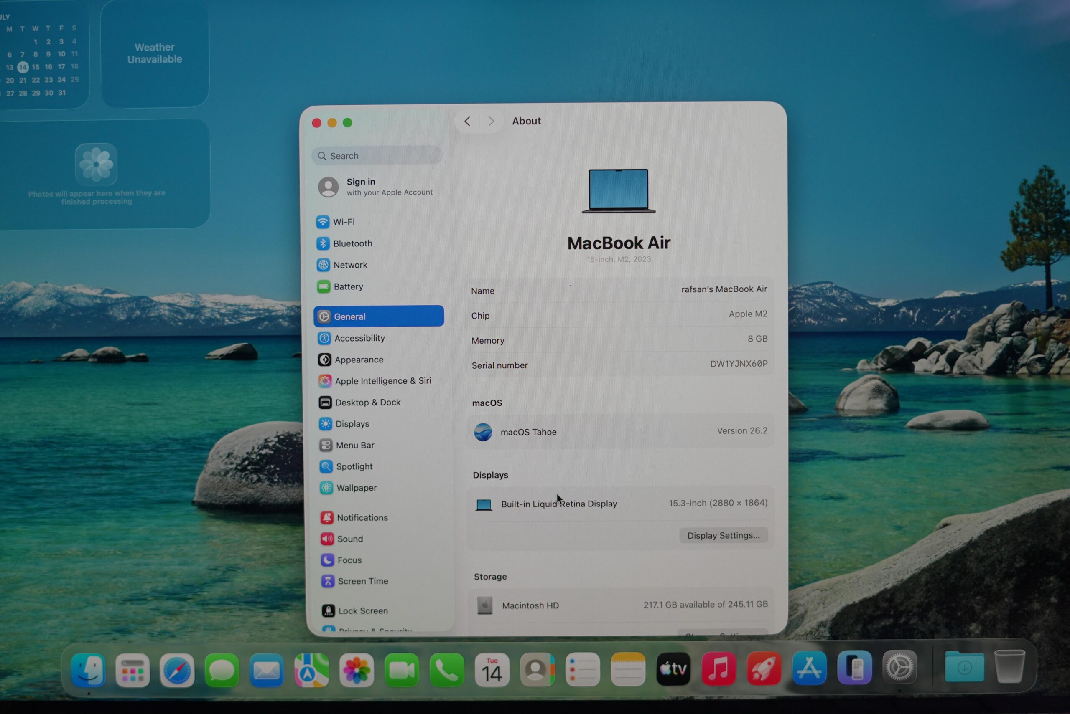This screenshot has height=714, width=1070.
Task: Click the Version 26.2 text
Action: pyautogui.click(x=742, y=431)
